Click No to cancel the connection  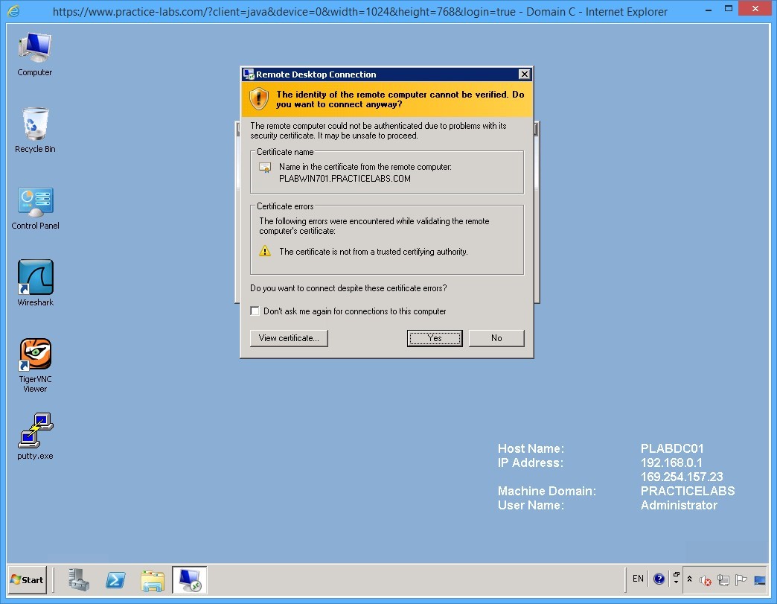pos(496,337)
